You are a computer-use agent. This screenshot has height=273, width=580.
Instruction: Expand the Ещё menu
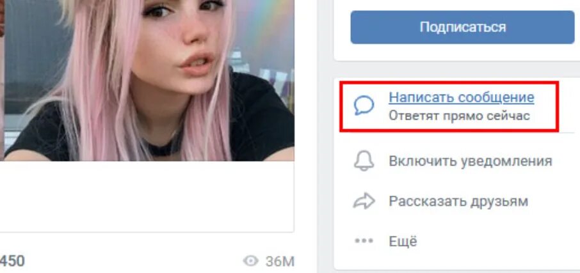tap(403, 241)
